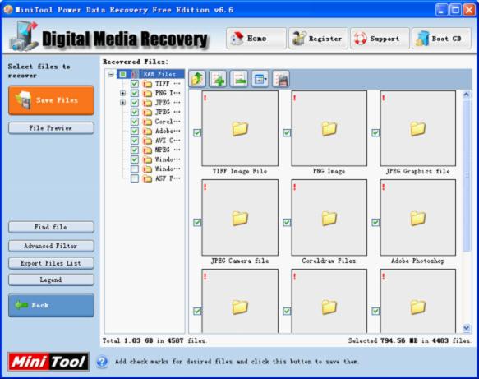Open Register from the top navigation
This screenshot has height=379, width=479.
coord(318,38)
